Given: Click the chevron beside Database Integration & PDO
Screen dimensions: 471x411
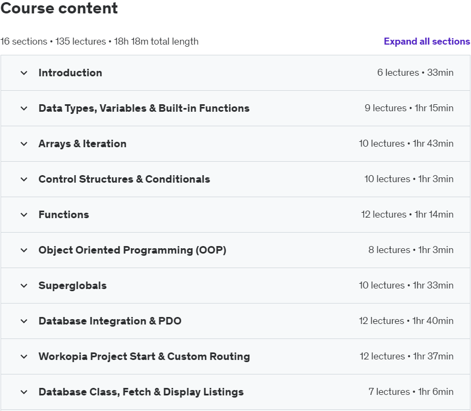Looking at the screenshot, I should tap(24, 321).
